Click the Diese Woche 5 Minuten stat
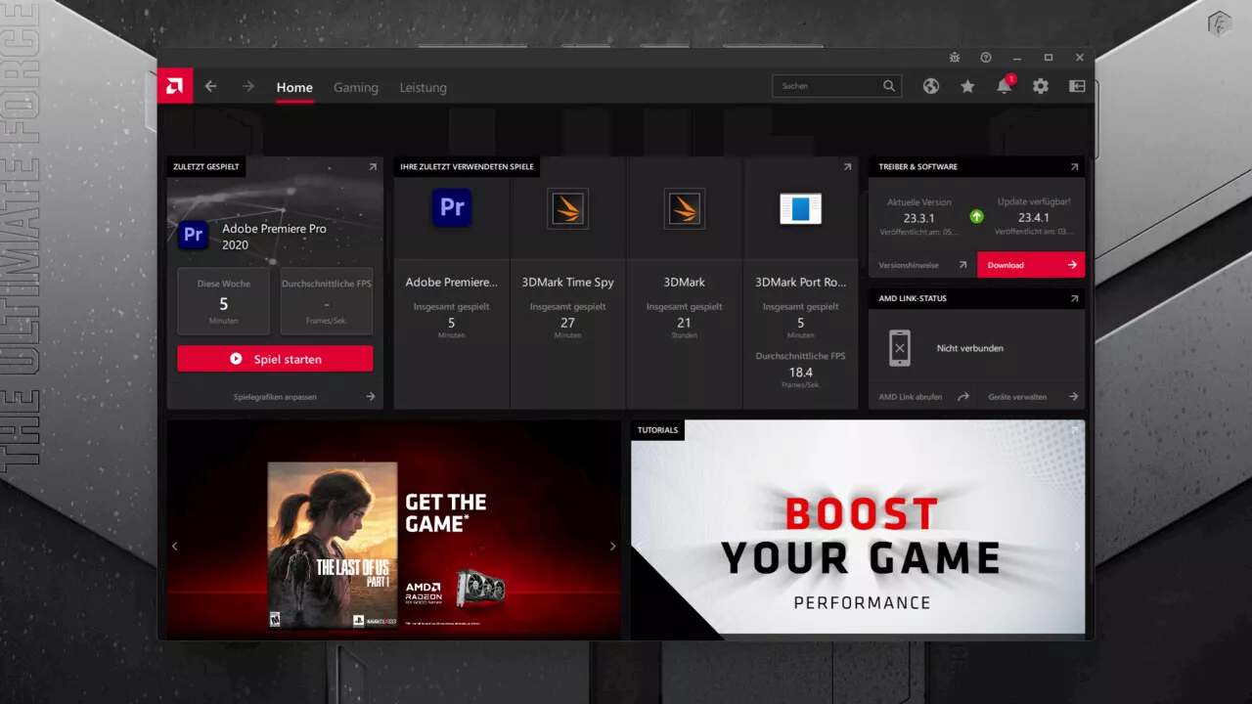The image size is (1252, 704). tap(223, 301)
